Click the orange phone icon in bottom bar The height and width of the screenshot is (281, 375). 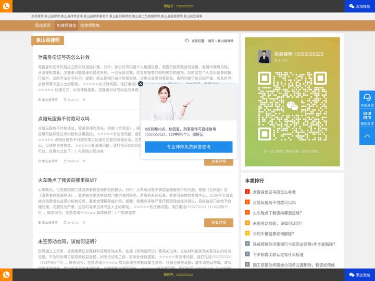tap(6, 275)
